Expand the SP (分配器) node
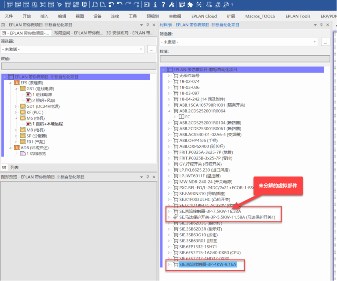The image size is (337, 281). pos(16,136)
